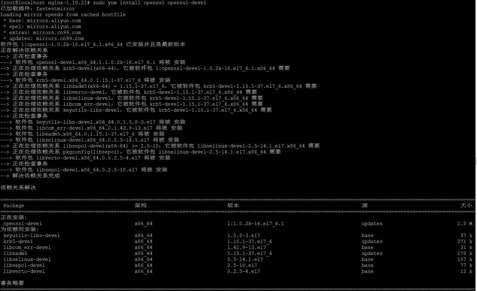Click the size value '271 k'
This screenshot has width=477, height=291.
tap(465, 241)
